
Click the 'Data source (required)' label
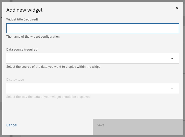(22, 50)
